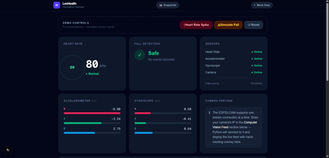
Task: Click the LexHealth purple H logo
Action: 57,5
